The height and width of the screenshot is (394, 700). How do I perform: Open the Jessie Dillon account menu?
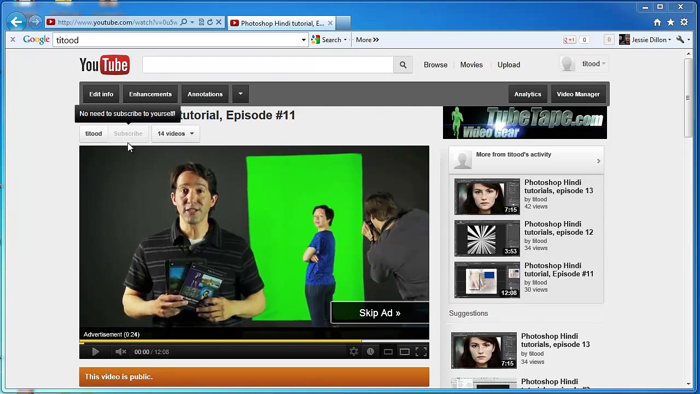[645, 40]
